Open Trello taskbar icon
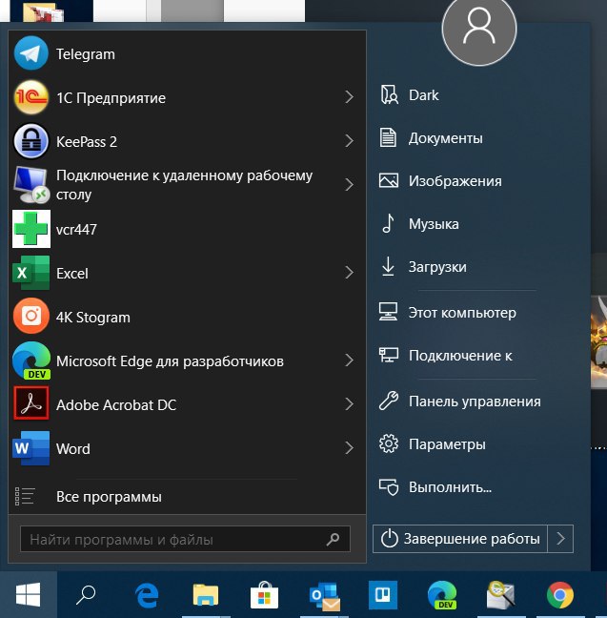Image resolution: width=607 pixels, height=618 pixels. pyautogui.click(x=383, y=594)
